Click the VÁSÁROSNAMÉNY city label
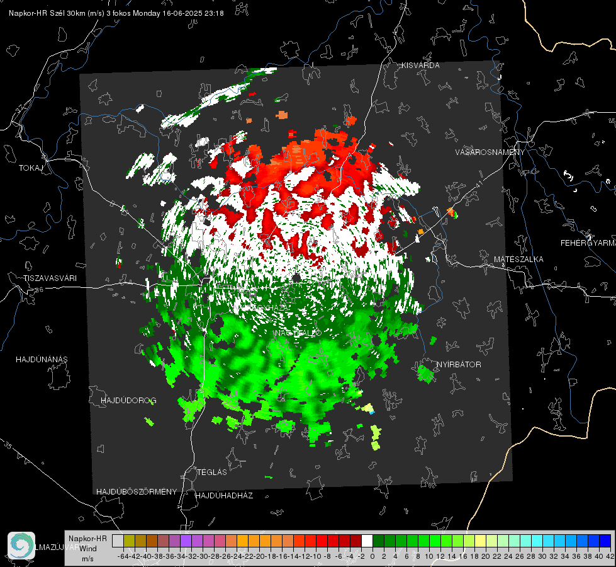This screenshot has width=616, height=567. (x=490, y=152)
